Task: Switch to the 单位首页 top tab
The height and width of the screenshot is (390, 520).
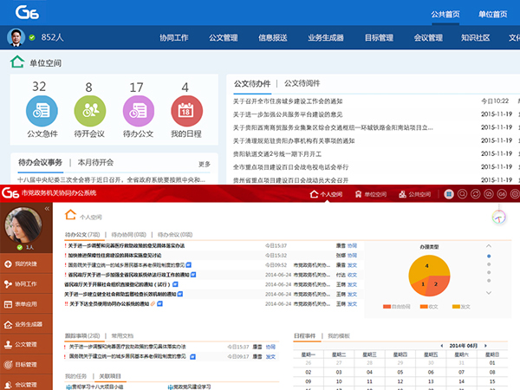Action: click(496, 14)
